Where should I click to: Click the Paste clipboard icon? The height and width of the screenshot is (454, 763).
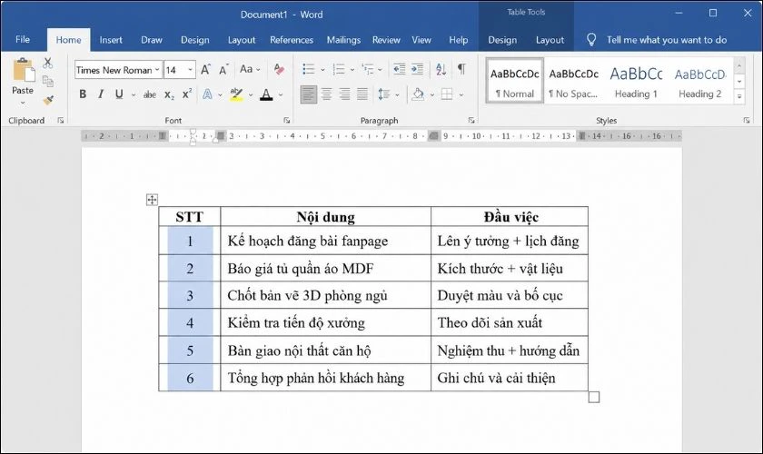[23, 70]
